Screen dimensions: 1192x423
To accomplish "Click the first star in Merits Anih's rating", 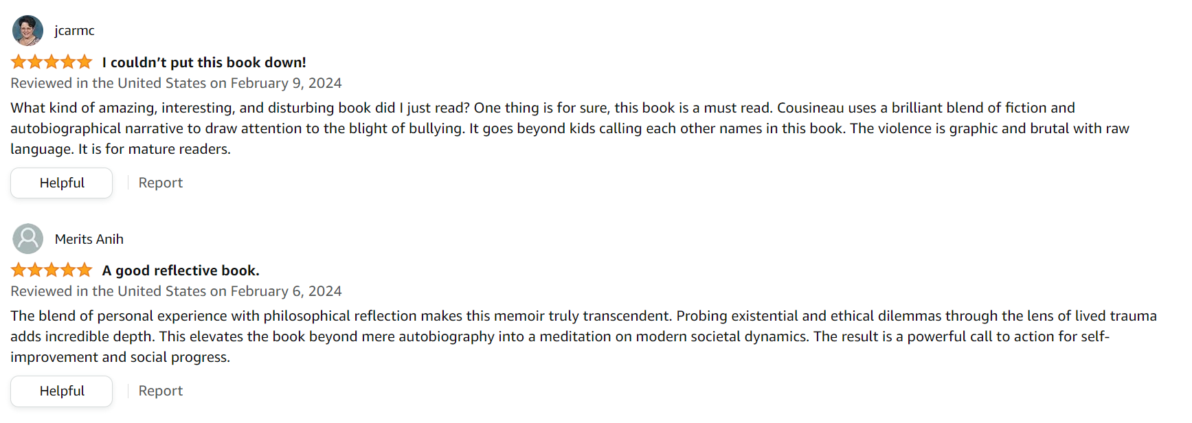I will pyautogui.click(x=19, y=270).
